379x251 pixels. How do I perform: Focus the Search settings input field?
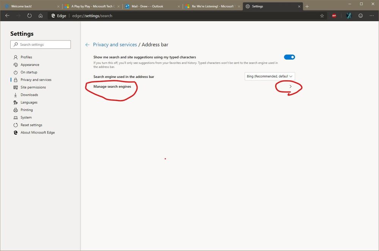point(41,45)
